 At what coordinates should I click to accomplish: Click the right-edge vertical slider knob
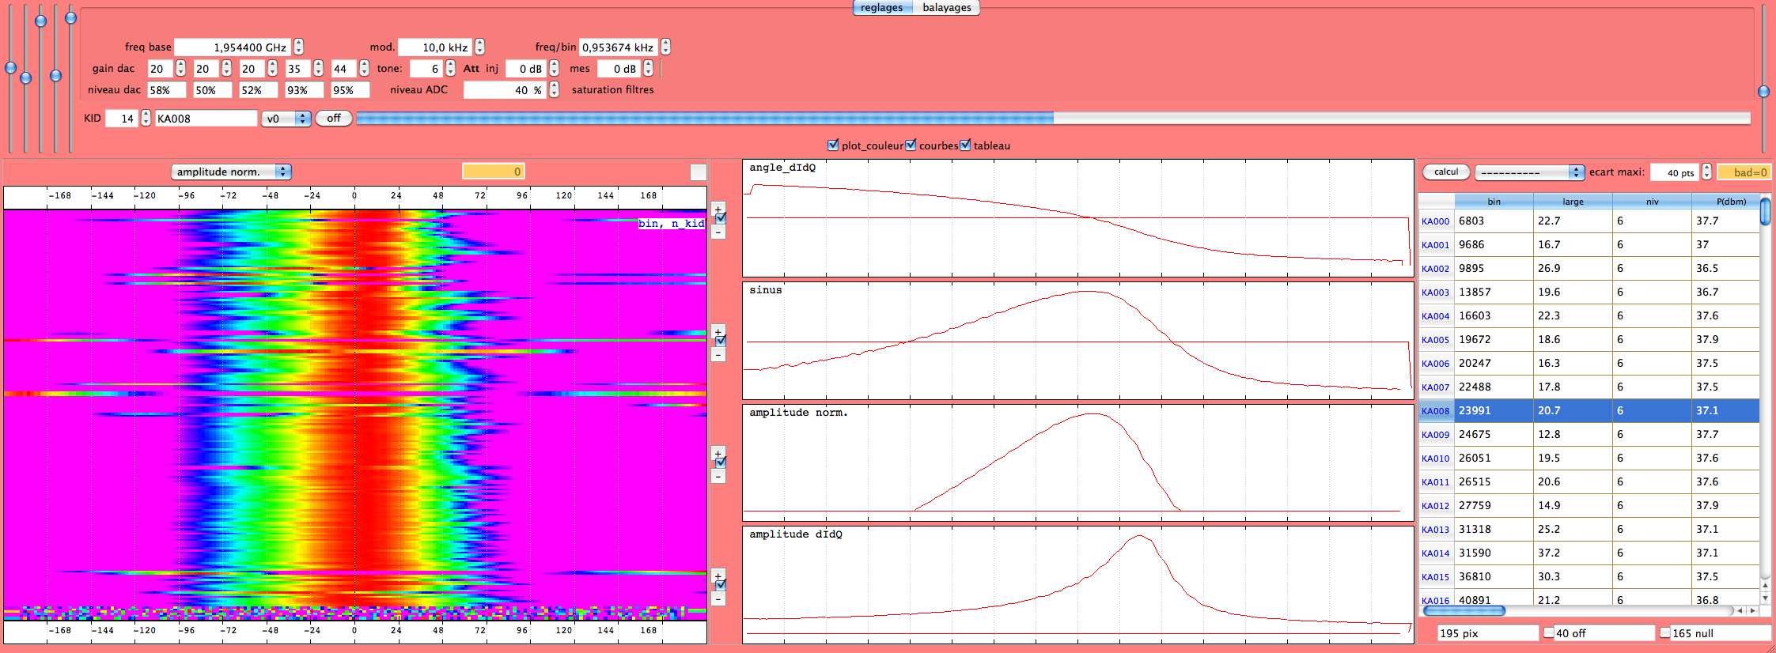click(1763, 92)
